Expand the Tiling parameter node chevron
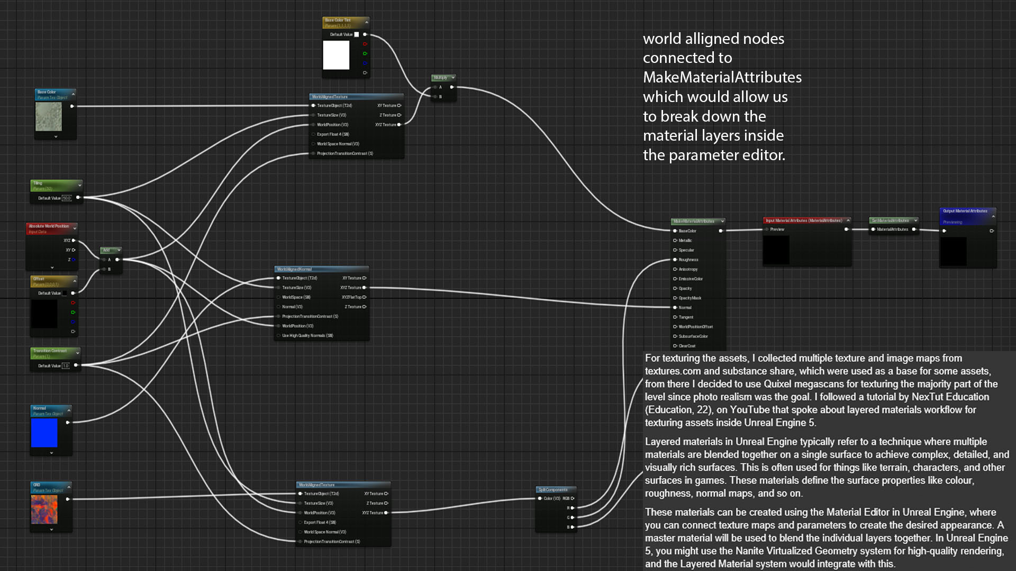Screen dimensions: 1016x571 [79, 185]
